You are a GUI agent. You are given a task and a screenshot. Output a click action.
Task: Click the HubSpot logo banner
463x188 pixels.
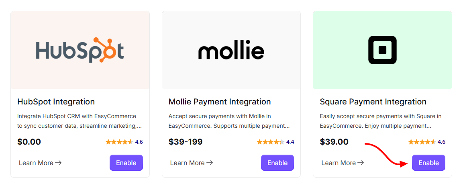coord(80,50)
